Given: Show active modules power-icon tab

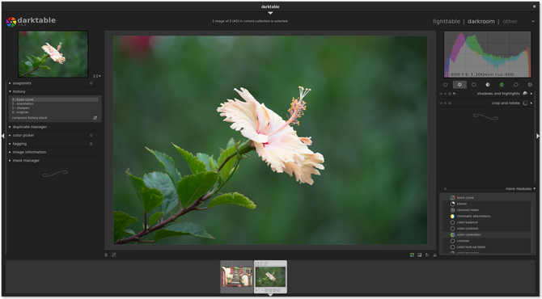Looking at the screenshot, I should click(x=445, y=85).
